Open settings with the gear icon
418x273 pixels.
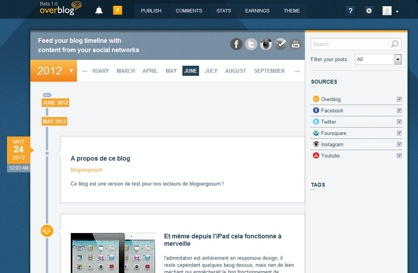369,11
